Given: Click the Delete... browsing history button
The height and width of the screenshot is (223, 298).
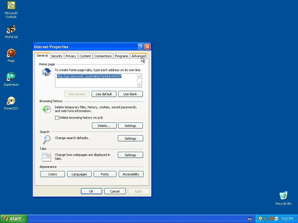Looking at the screenshot, I should tap(104, 126).
